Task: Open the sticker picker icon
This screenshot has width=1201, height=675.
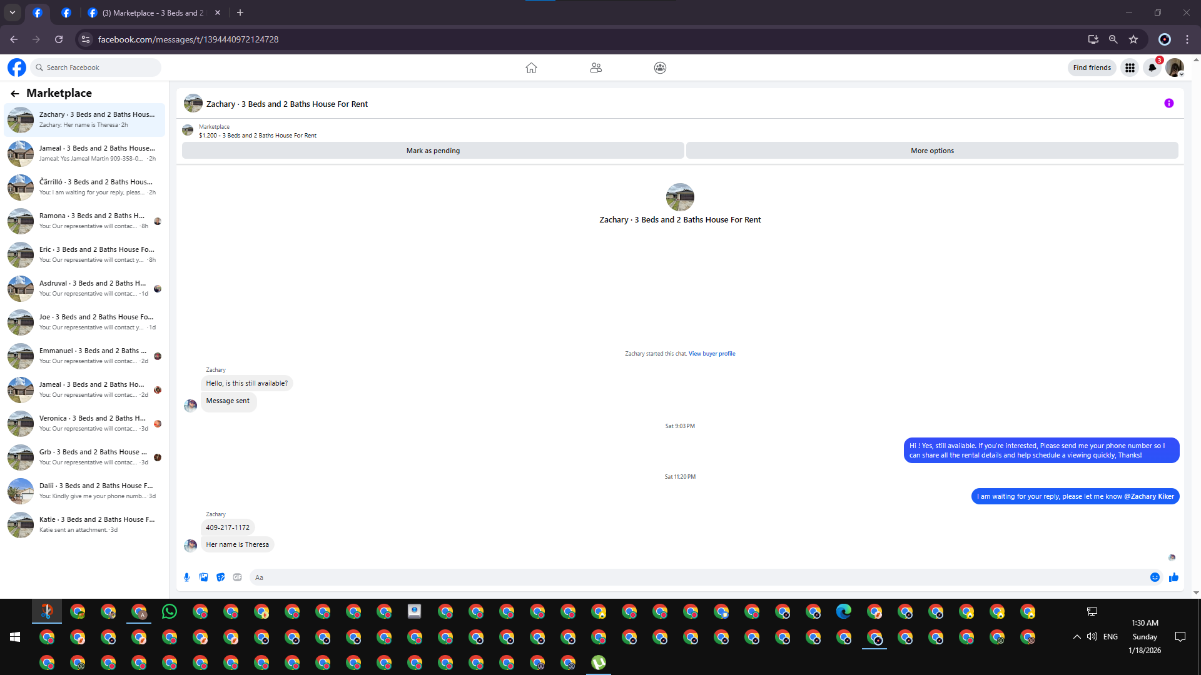Action: [x=220, y=577]
